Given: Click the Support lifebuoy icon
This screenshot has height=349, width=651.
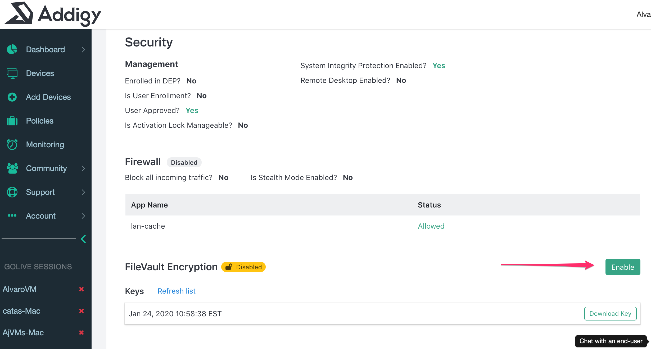Looking at the screenshot, I should pos(12,192).
